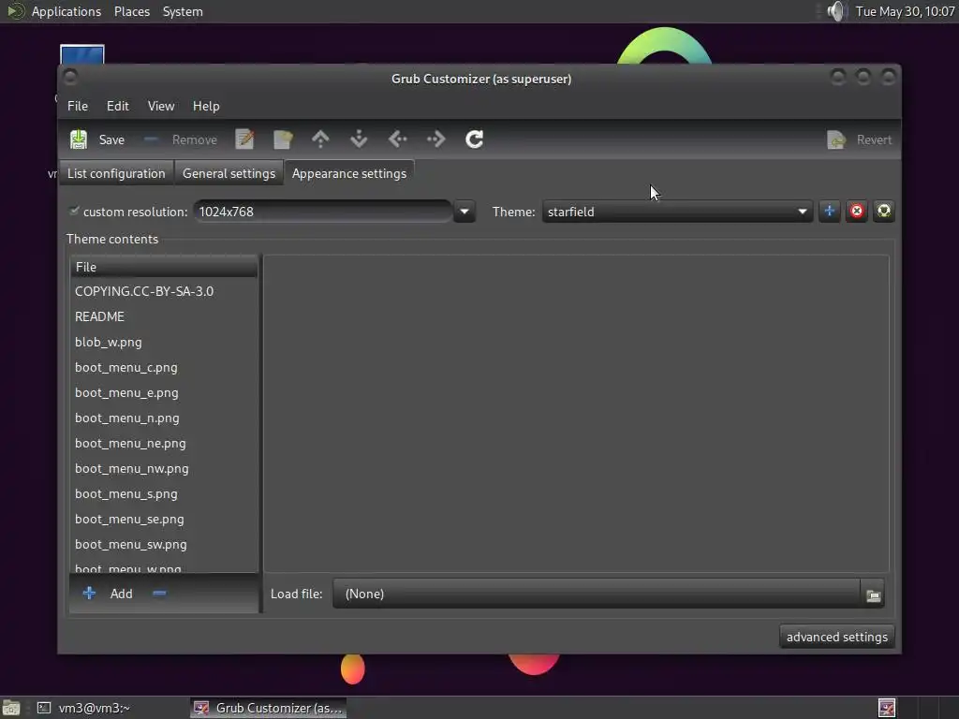Image resolution: width=959 pixels, height=719 pixels.
Task: Click the 1024x768 resolution input field
Action: [x=323, y=212]
